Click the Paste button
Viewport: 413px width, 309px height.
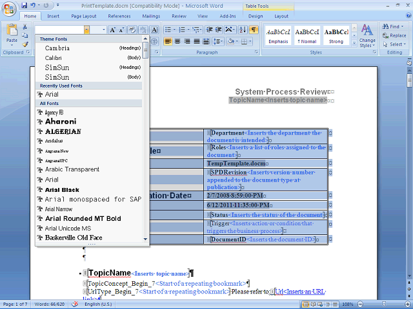(12, 35)
